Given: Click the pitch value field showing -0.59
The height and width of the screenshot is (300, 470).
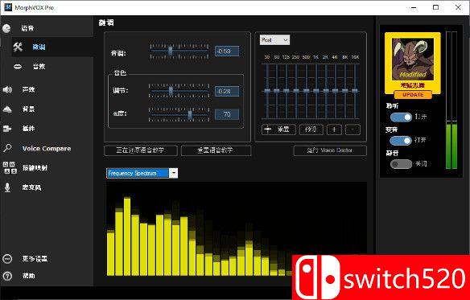Looking at the screenshot, I should (x=227, y=51).
